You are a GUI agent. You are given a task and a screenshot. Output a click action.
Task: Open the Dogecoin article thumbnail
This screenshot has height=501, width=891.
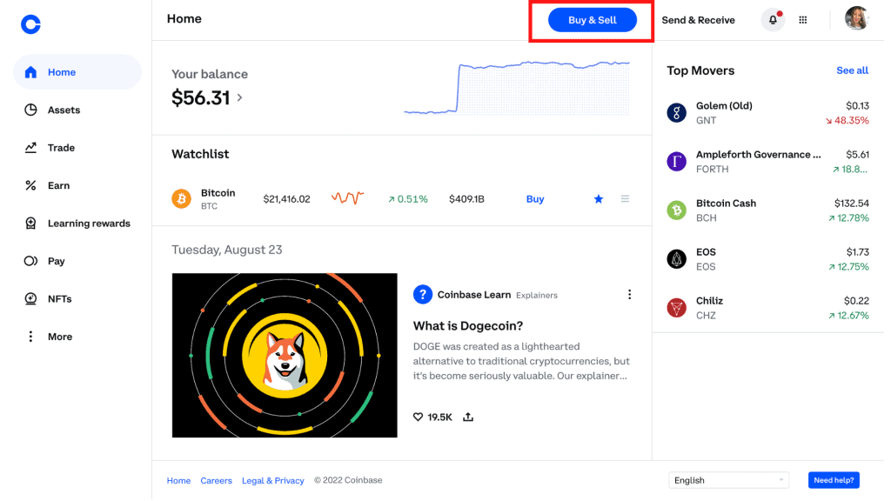point(285,356)
